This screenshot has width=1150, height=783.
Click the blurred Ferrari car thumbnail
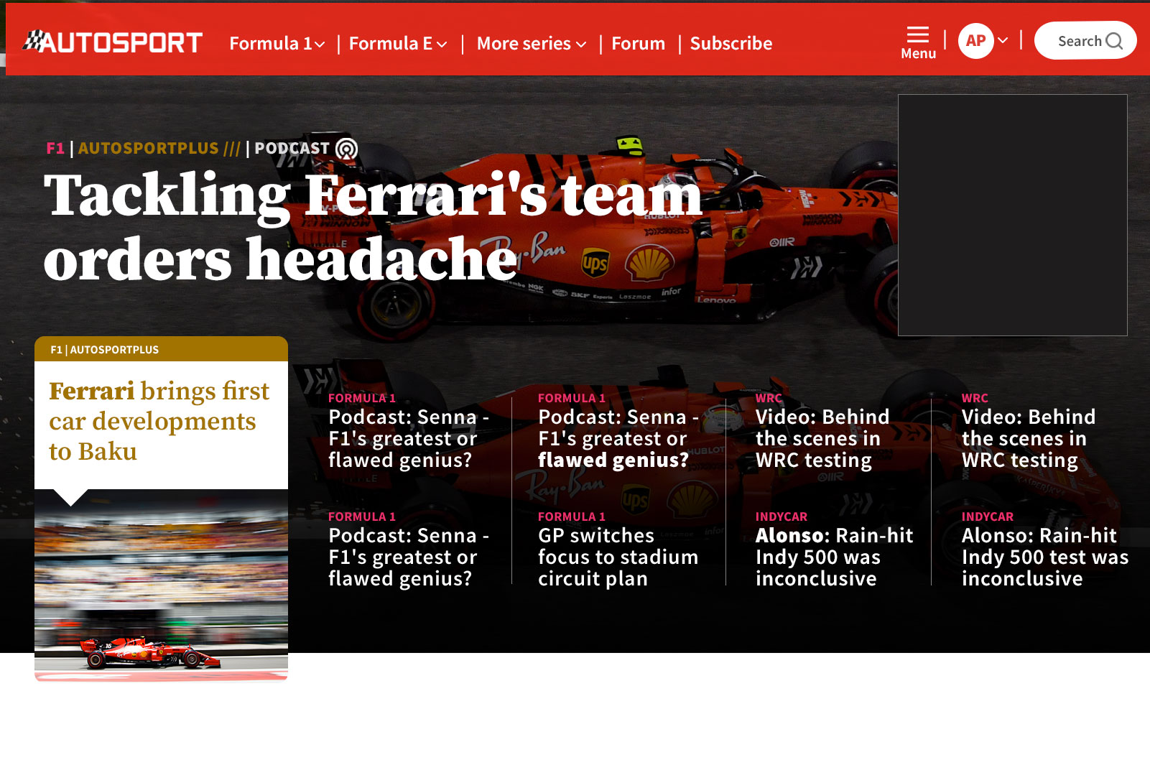(161, 584)
